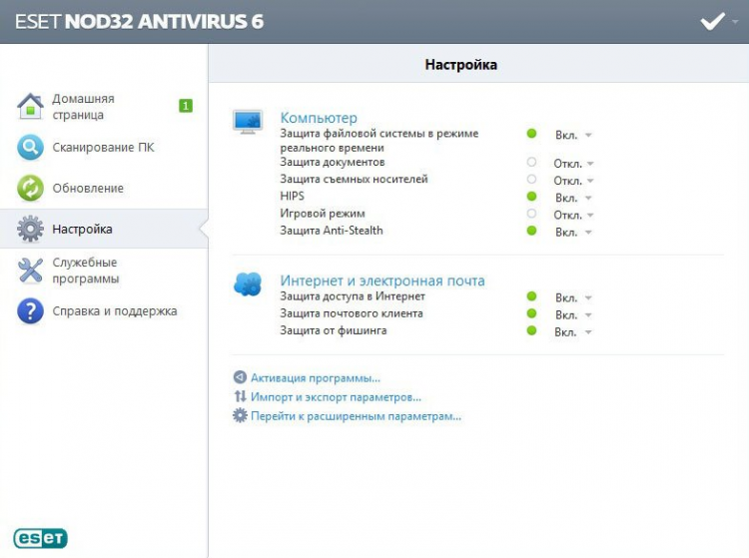Viewport: 749px width, 558px height.
Task: Toggle the Защита от фишинга indicator
Action: coord(531,330)
